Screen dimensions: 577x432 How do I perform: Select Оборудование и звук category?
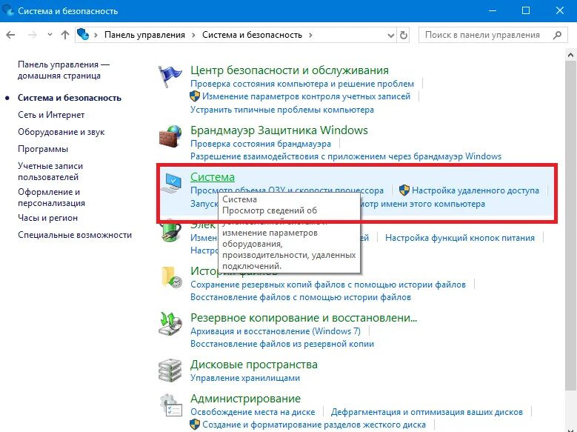tap(61, 132)
